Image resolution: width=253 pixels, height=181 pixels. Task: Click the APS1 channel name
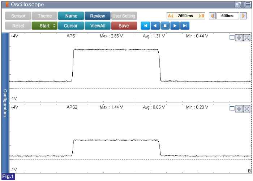point(72,36)
